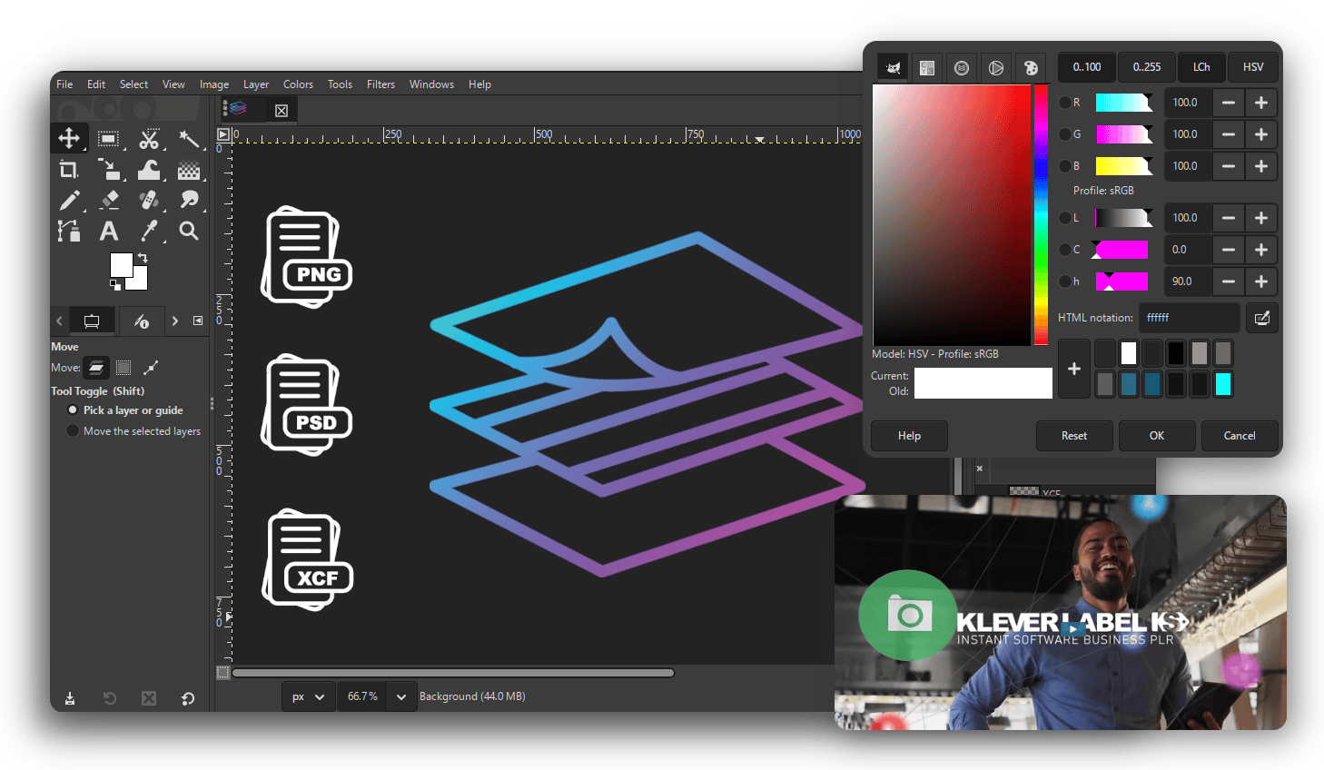The width and height of the screenshot is (1324, 770).
Task: Expand the hidden Tool Options with the right chevron
Action: 175,321
